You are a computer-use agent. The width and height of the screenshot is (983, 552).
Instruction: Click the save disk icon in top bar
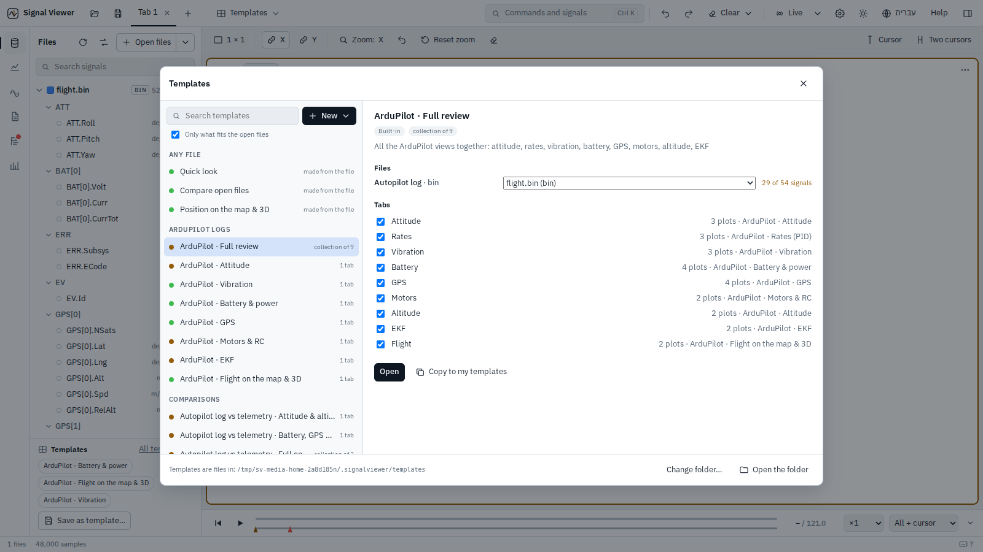click(x=118, y=13)
